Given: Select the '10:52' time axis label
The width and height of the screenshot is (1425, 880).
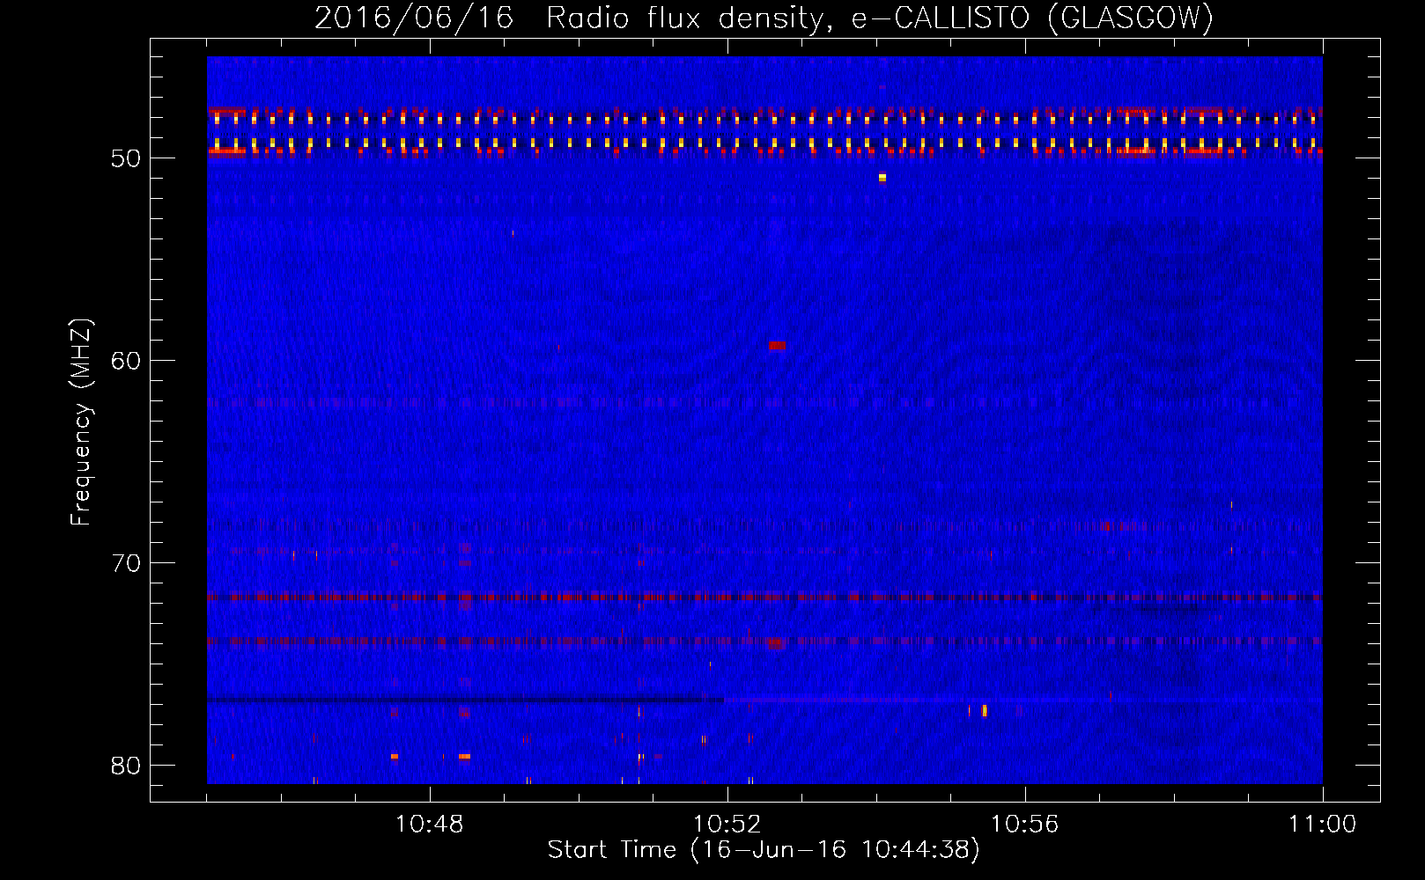Looking at the screenshot, I should (x=727, y=825).
